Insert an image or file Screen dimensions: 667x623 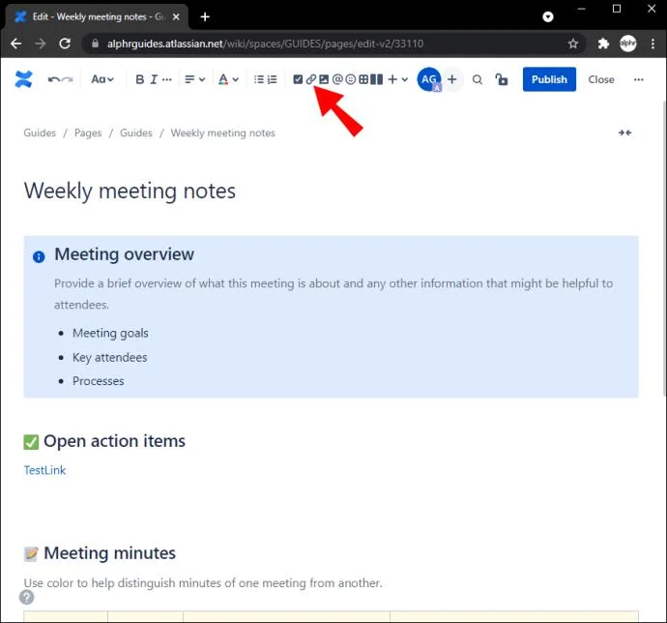click(x=324, y=79)
